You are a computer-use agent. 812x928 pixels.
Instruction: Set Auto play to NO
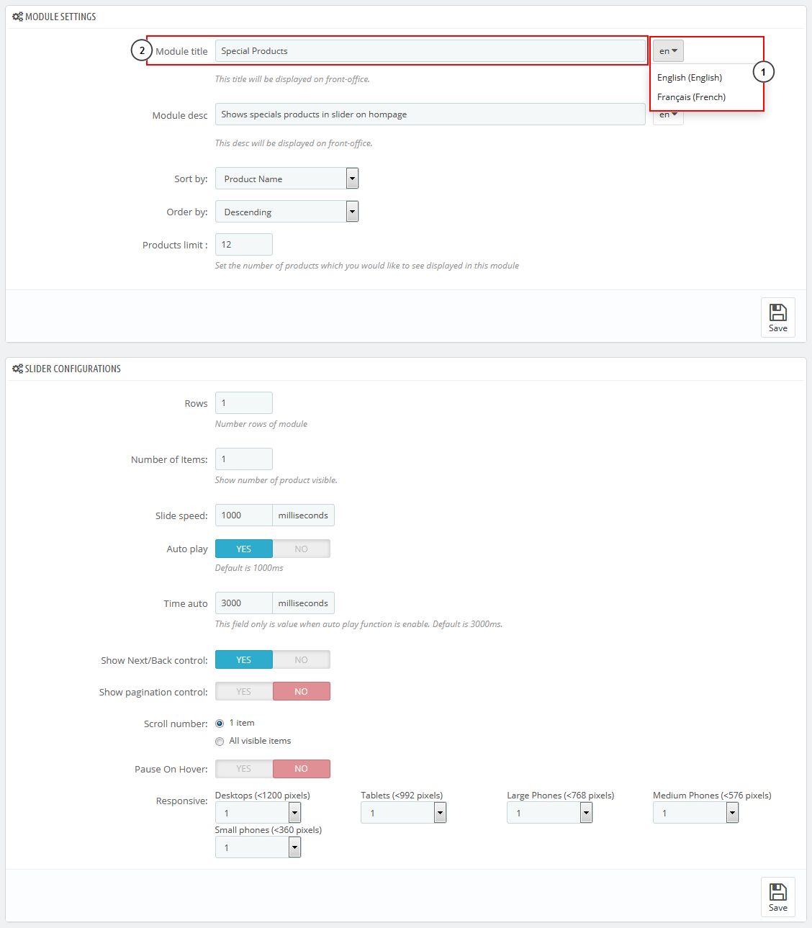point(301,549)
